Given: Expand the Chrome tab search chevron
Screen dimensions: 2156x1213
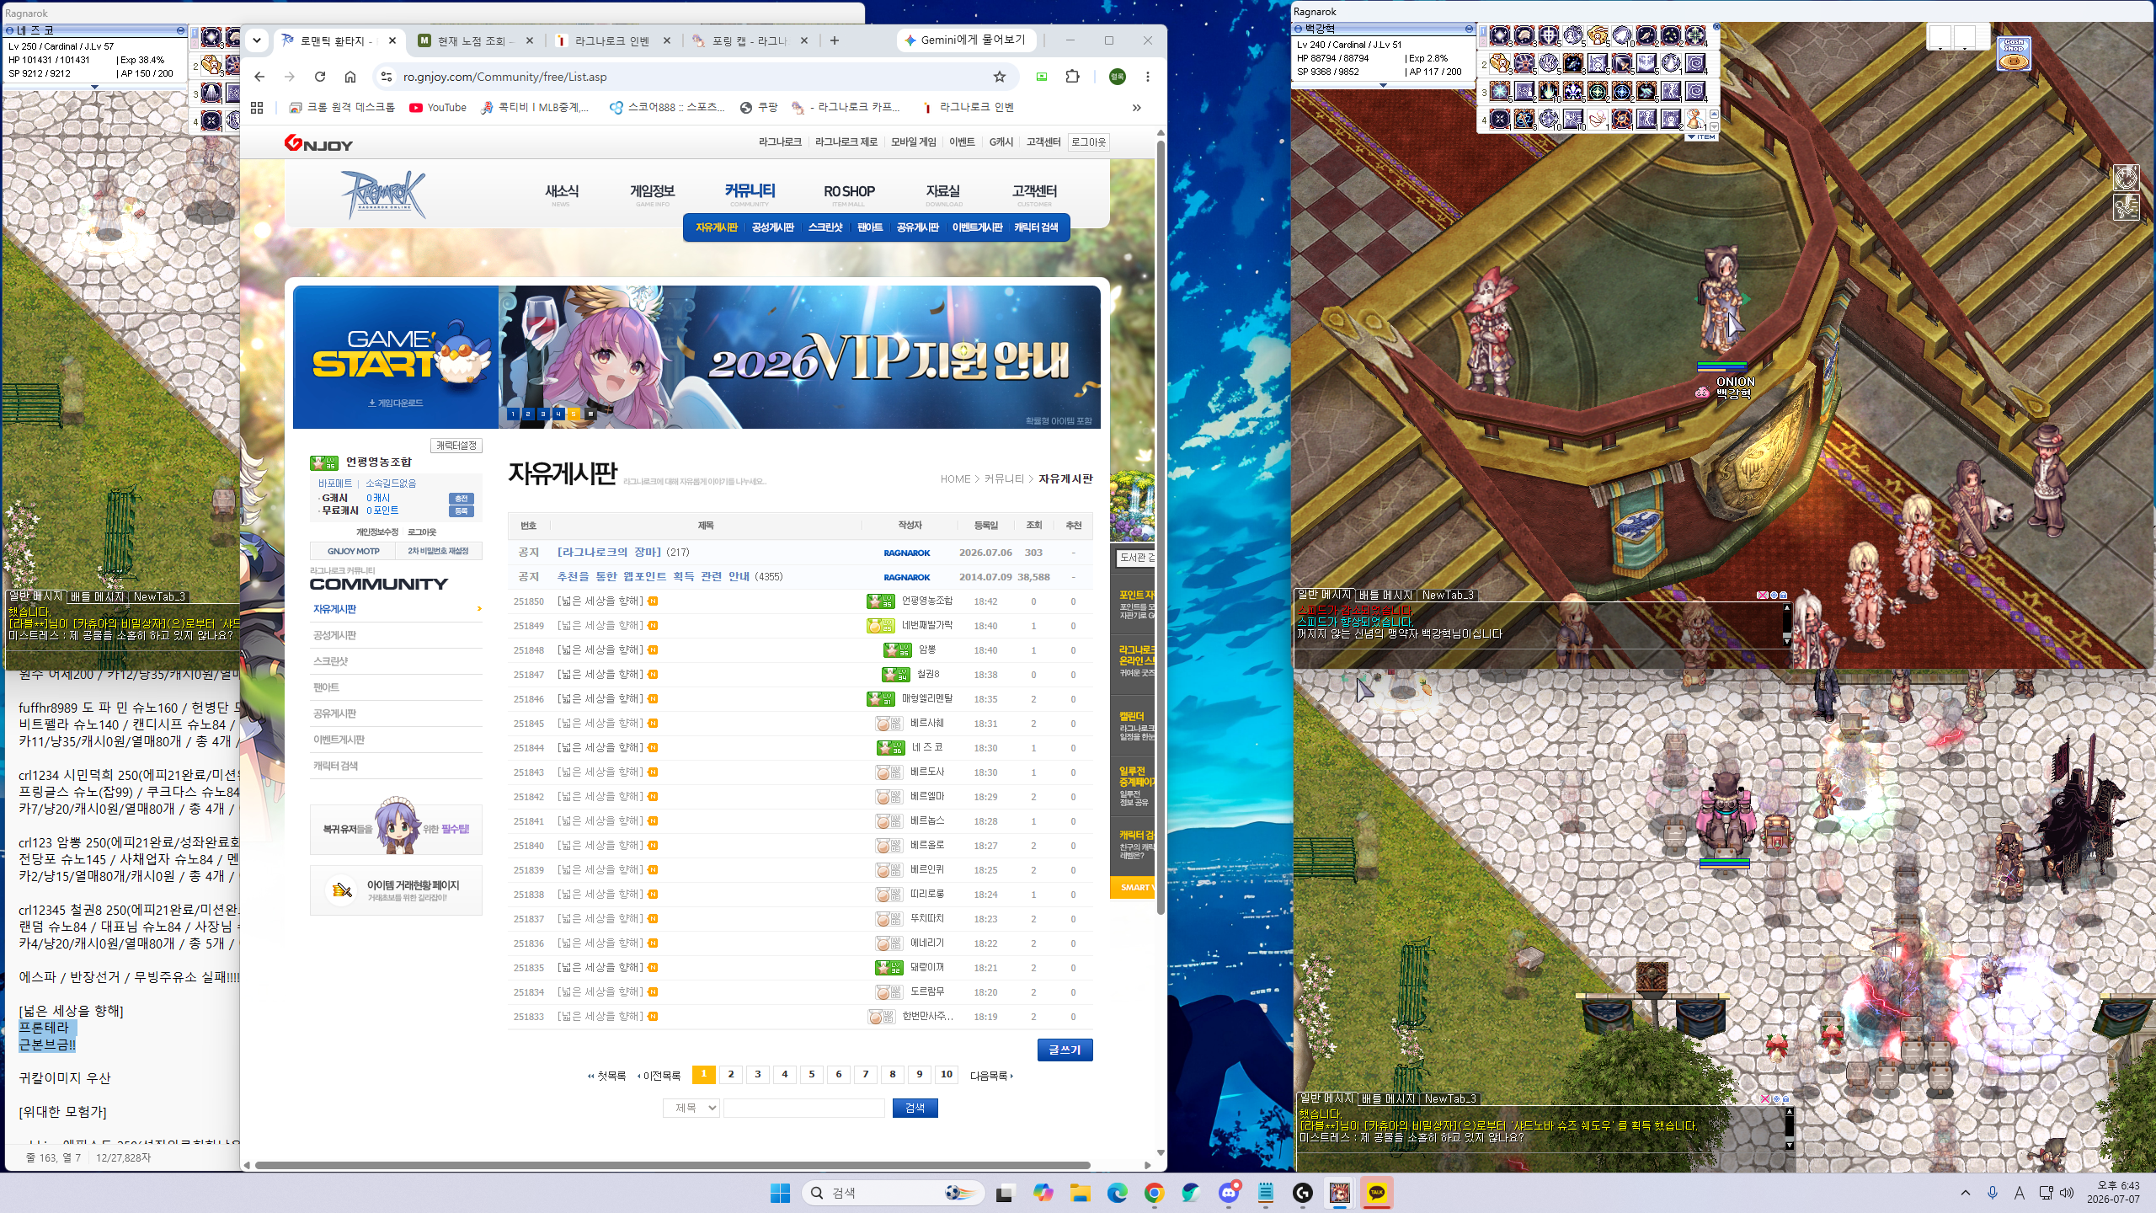Looking at the screenshot, I should pyautogui.click(x=257, y=40).
